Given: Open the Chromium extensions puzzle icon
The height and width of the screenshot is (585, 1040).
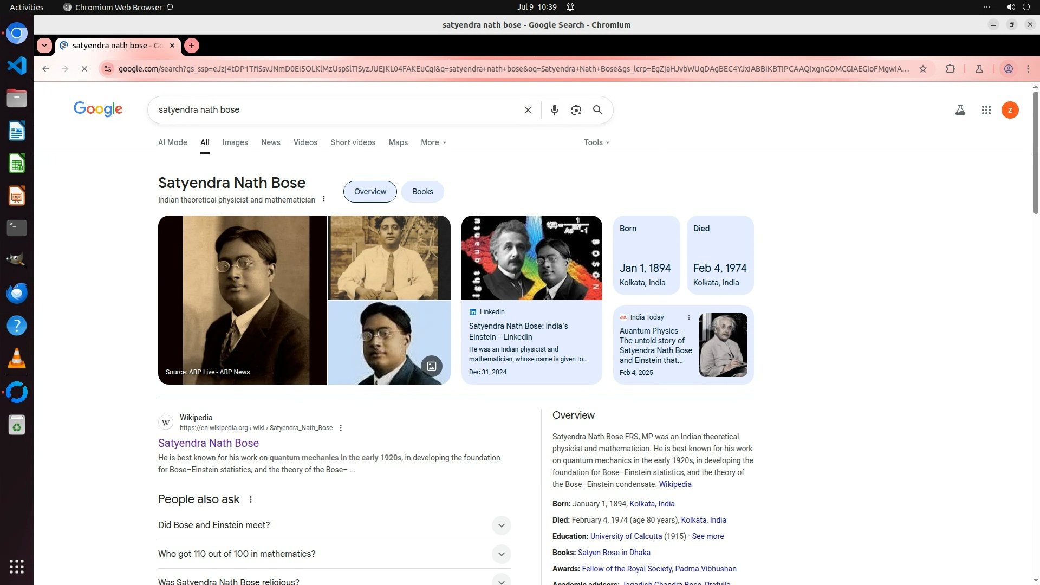Looking at the screenshot, I should click(950, 69).
